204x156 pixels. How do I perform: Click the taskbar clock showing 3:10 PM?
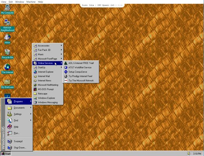[197, 154]
